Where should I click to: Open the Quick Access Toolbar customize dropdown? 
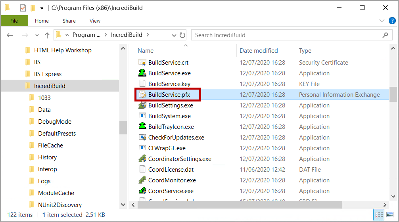click(42, 8)
